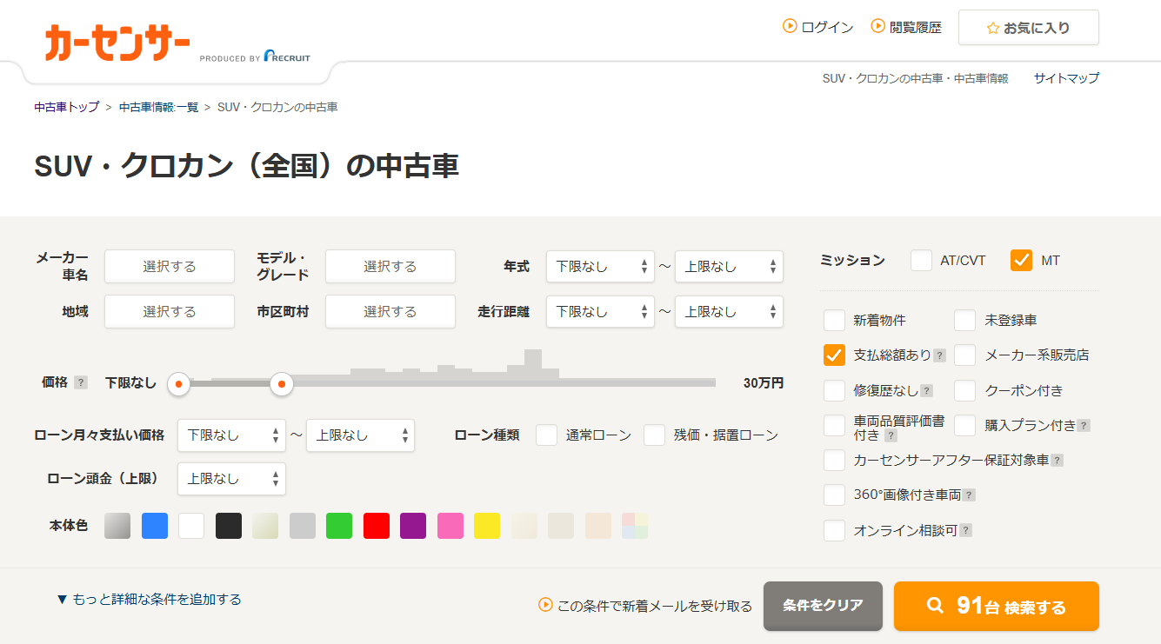Screen dimensions: 1161x644
Task: Click the star icon in お気に入り
Action: coord(993,28)
